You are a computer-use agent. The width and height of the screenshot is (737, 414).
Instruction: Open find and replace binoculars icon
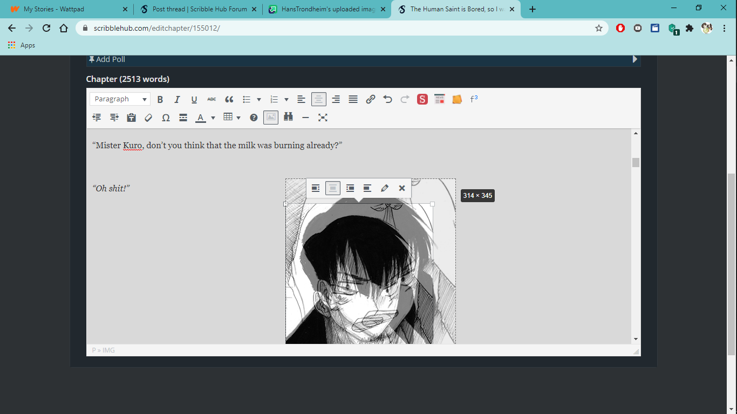(288, 117)
